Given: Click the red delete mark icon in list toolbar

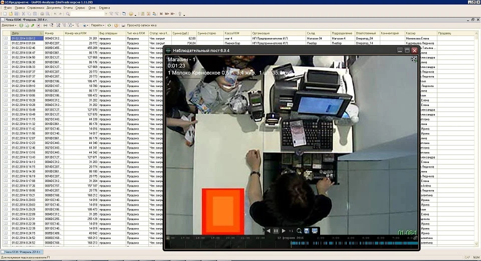Looking at the screenshot, I should coord(38,25).
